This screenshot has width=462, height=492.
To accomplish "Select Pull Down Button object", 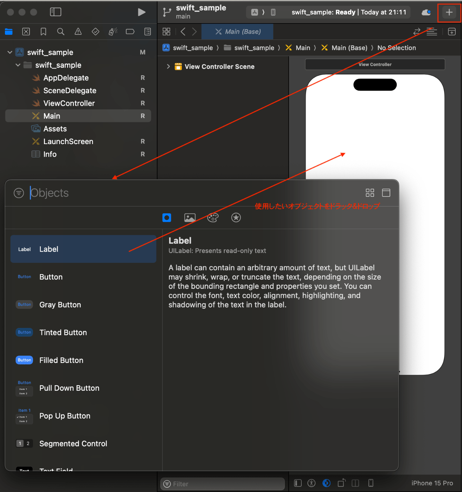I will (x=83, y=388).
